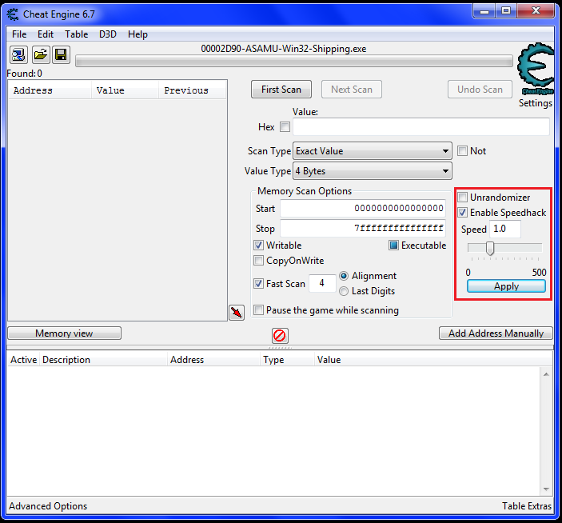Save table with floppy disk icon
Image resolution: width=562 pixels, height=523 pixels.
(61, 55)
